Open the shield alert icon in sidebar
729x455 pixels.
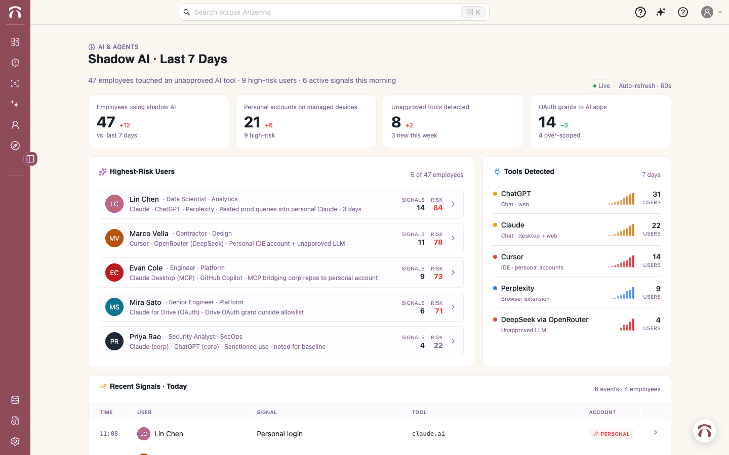click(x=15, y=63)
